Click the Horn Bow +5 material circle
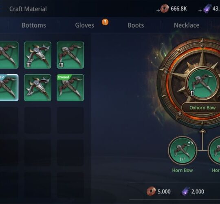 point(183,151)
